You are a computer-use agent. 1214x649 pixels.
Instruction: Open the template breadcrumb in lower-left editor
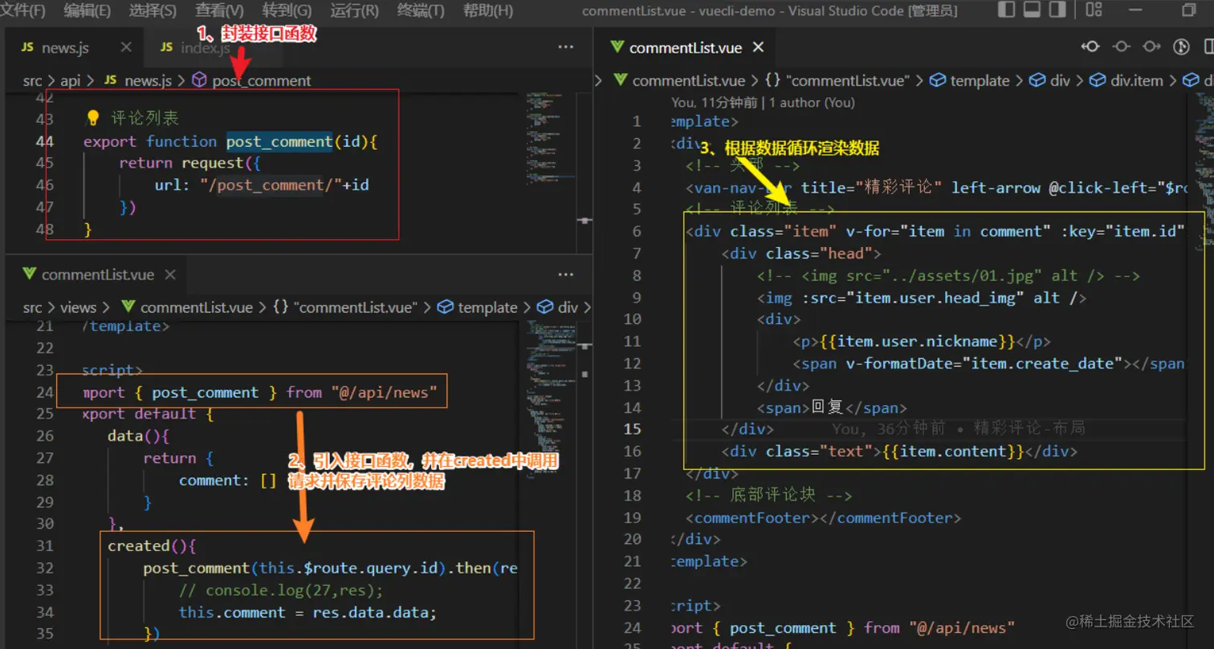click(488, 307)
